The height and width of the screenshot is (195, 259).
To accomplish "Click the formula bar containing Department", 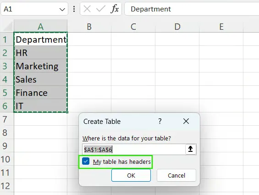I will point(192,9).
